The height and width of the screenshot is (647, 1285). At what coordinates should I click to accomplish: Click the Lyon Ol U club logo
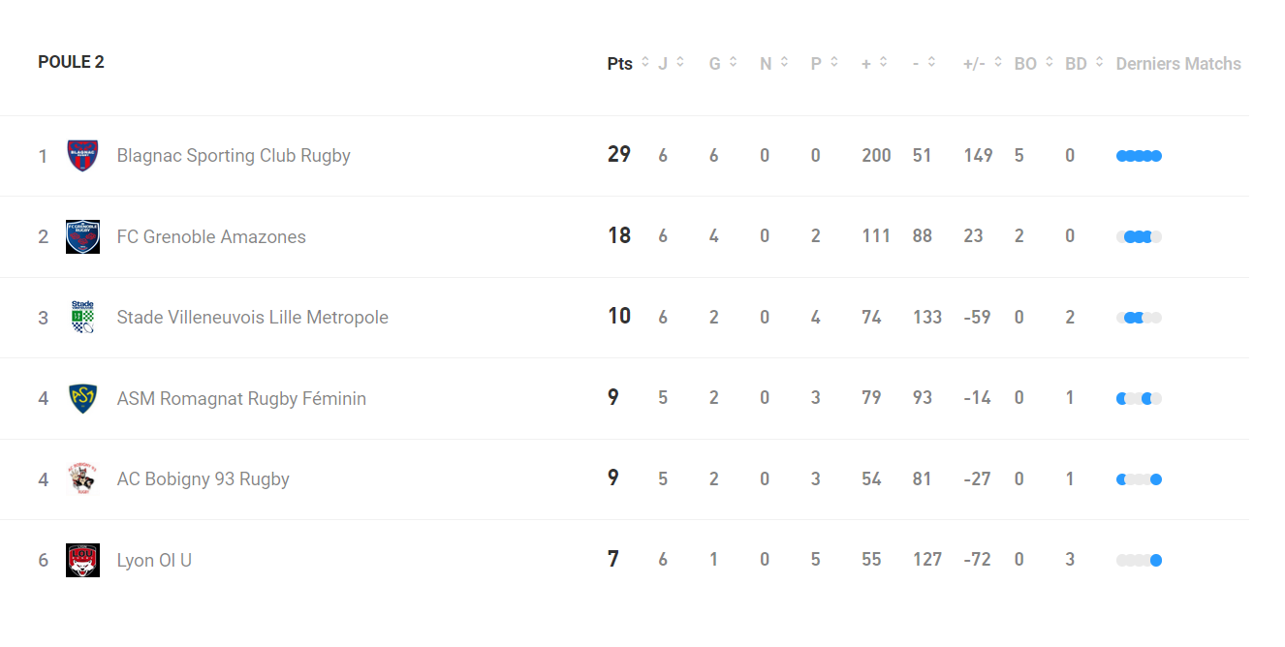point(82,560)
